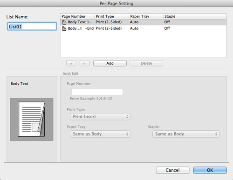Click page icon of Body Text 1- row

64,22
